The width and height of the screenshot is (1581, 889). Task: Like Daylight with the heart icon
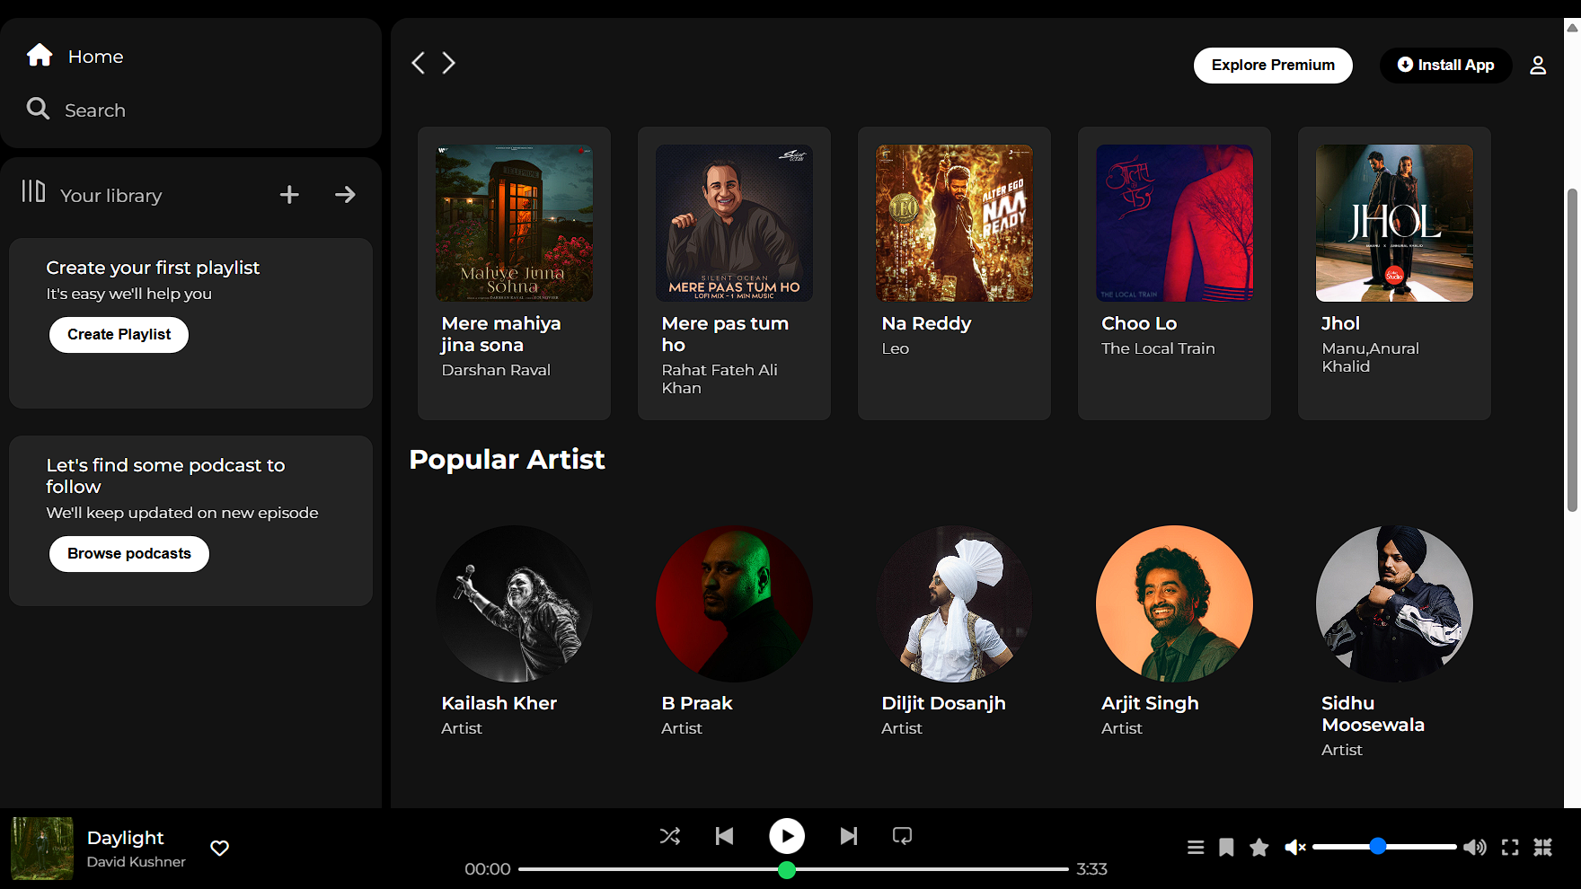pyautogui.click(x=219, y=848)
